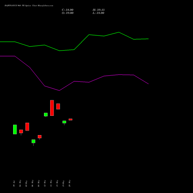Select the tall green candle above 30 Apr
Image resolution: width=193 pixels, height=193 pixels.
coord(15,129)
